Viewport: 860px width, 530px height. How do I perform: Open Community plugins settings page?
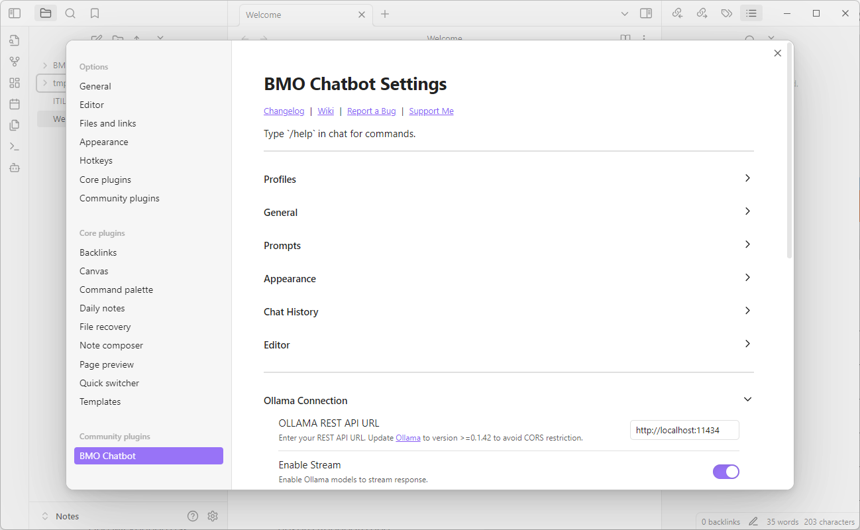click(x=119, y=198)
